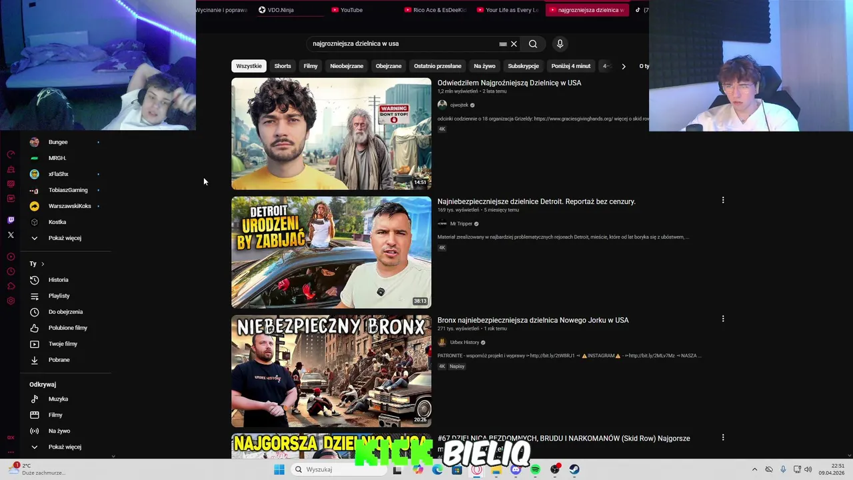This screenshot has height=480, width=853.
Task: Open Steam from the taskbar
Action: pyautogui.click(x=574, y=469)
